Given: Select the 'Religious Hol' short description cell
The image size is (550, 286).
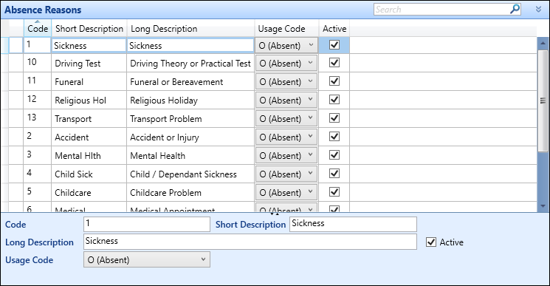Looking at the screenshot, I should point(89,100).
